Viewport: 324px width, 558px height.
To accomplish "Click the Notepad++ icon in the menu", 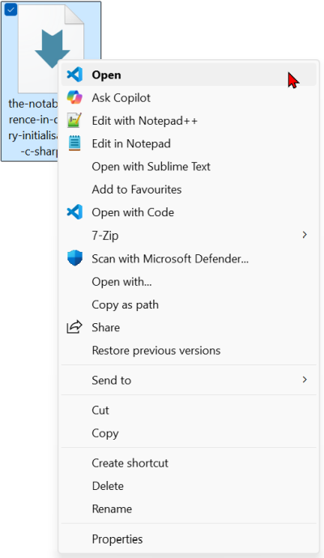I will 75,121.
